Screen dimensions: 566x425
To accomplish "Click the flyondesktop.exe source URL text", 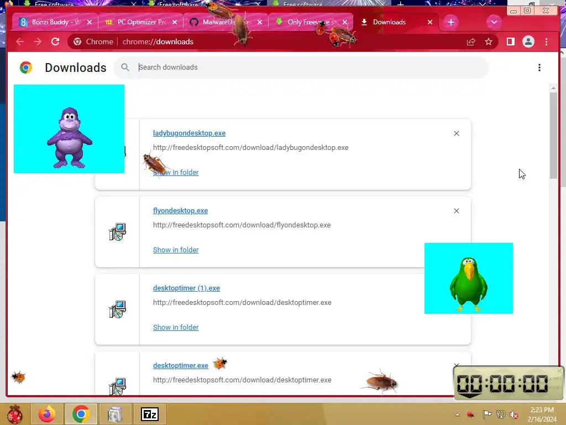I will [x=242, y=225].
